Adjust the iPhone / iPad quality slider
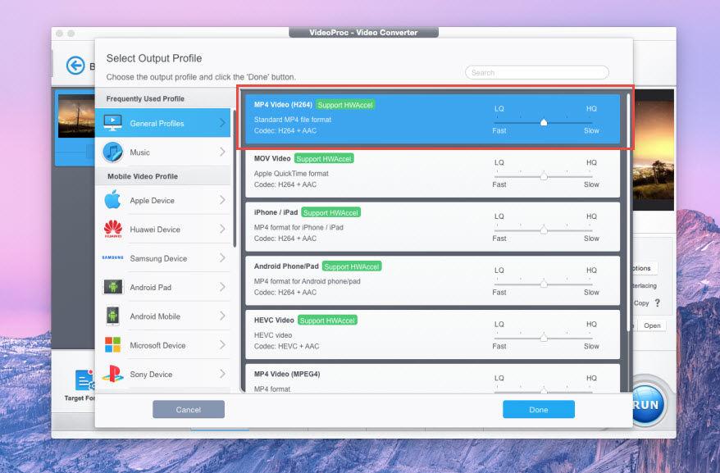This screenshot has height=473, width=720. 544,230
